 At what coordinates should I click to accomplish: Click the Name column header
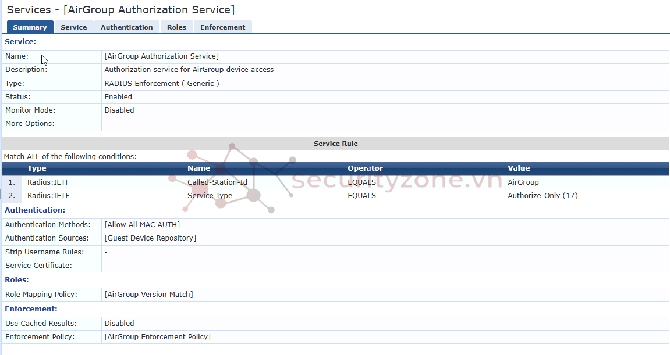pos(198,168)
